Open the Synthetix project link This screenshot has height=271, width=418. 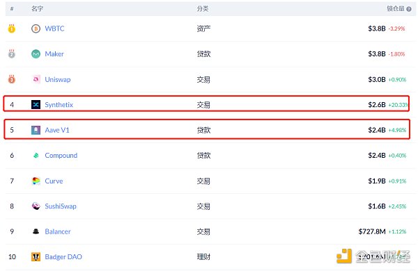(x=59, y=105)
